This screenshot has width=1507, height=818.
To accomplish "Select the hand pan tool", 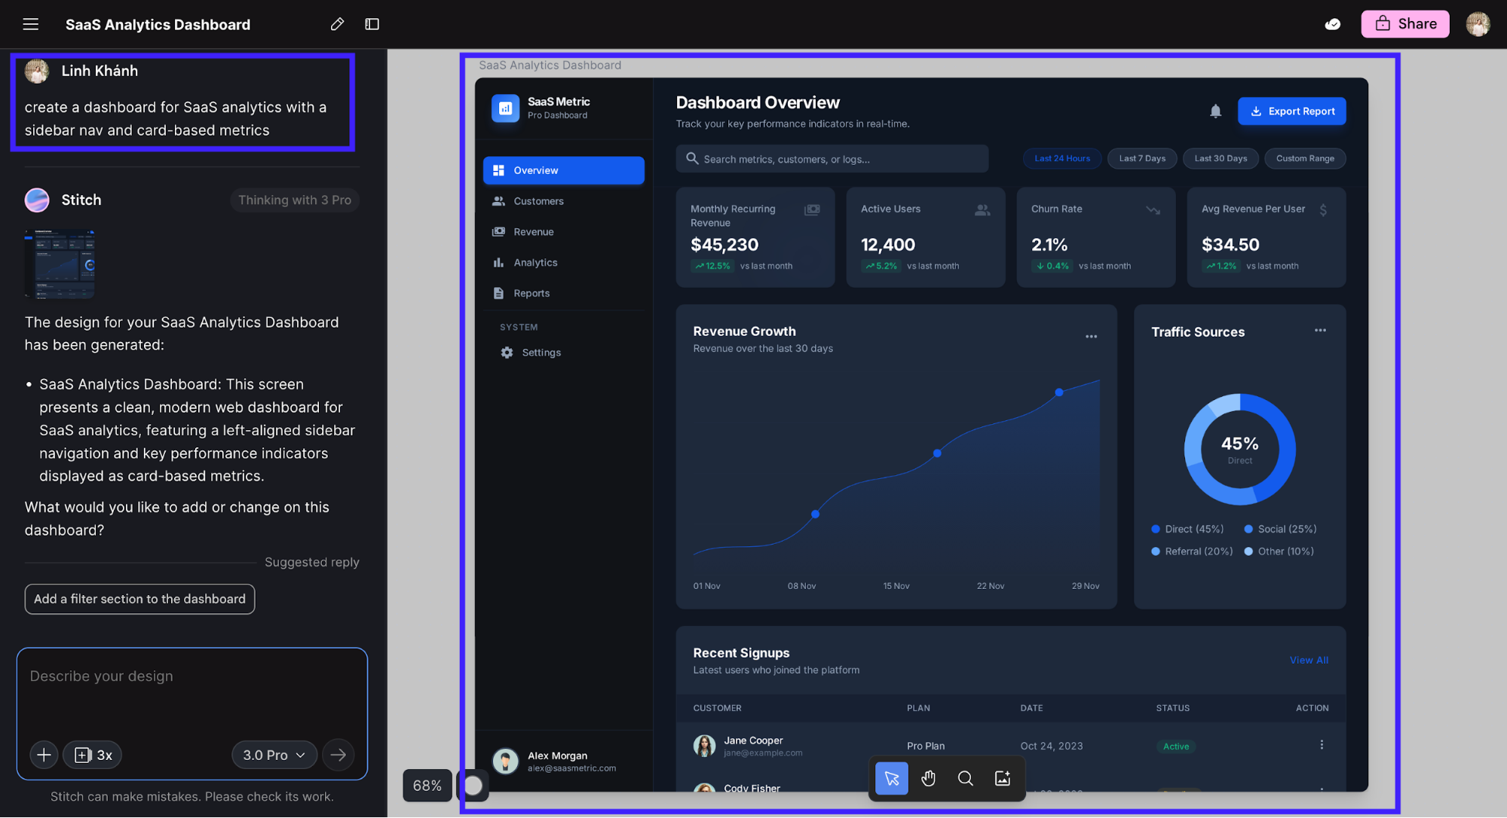I will (928, 778).
